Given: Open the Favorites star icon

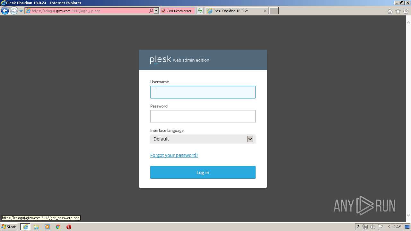Looking at the screenshot, I should click(398, 11).
